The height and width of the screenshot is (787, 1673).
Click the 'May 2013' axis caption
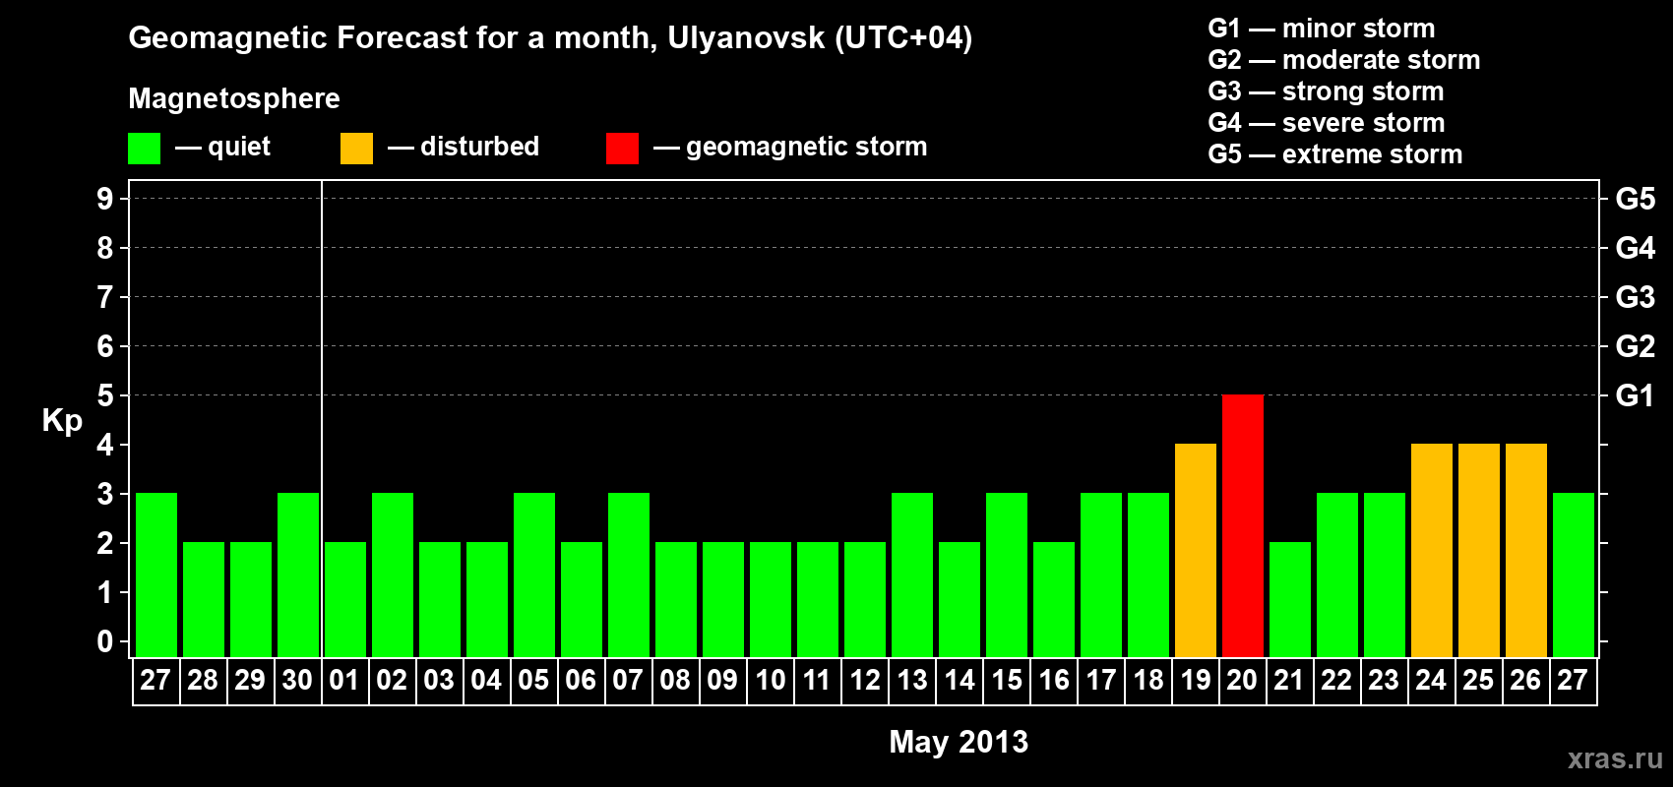pos(959,742)
